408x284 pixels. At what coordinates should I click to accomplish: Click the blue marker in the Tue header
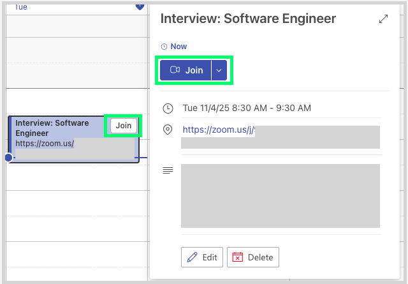click(140, 6)
